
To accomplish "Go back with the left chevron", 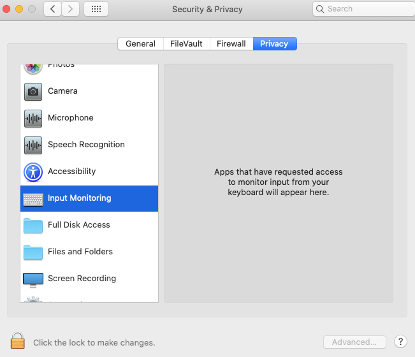I will pos(53,9).
